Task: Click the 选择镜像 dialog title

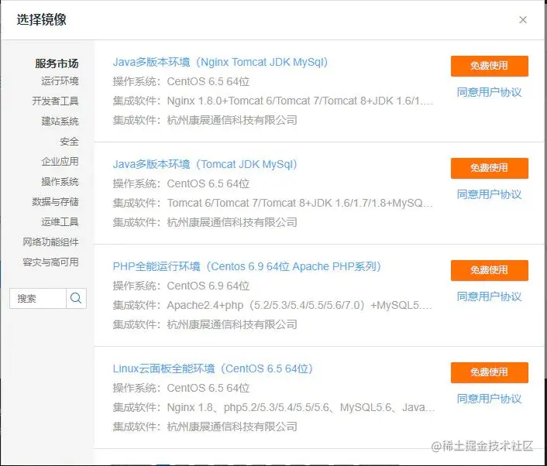Action: click(42, 19)
